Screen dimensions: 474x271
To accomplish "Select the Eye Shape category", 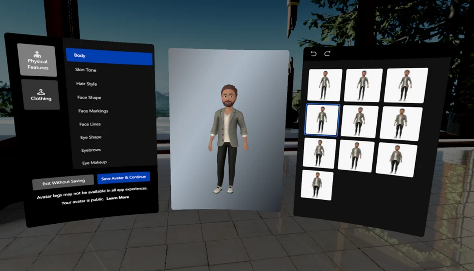I will tap(91, 137).
